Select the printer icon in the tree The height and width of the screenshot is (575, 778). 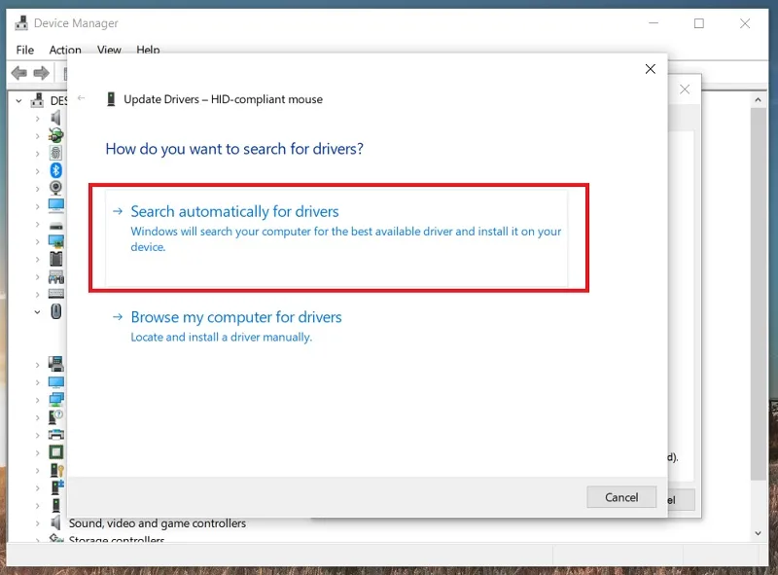[x=56, y=435]
